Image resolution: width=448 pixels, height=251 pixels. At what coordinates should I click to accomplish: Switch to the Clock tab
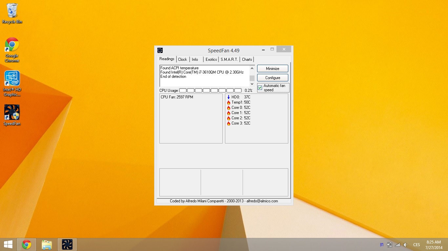[182, 59]
